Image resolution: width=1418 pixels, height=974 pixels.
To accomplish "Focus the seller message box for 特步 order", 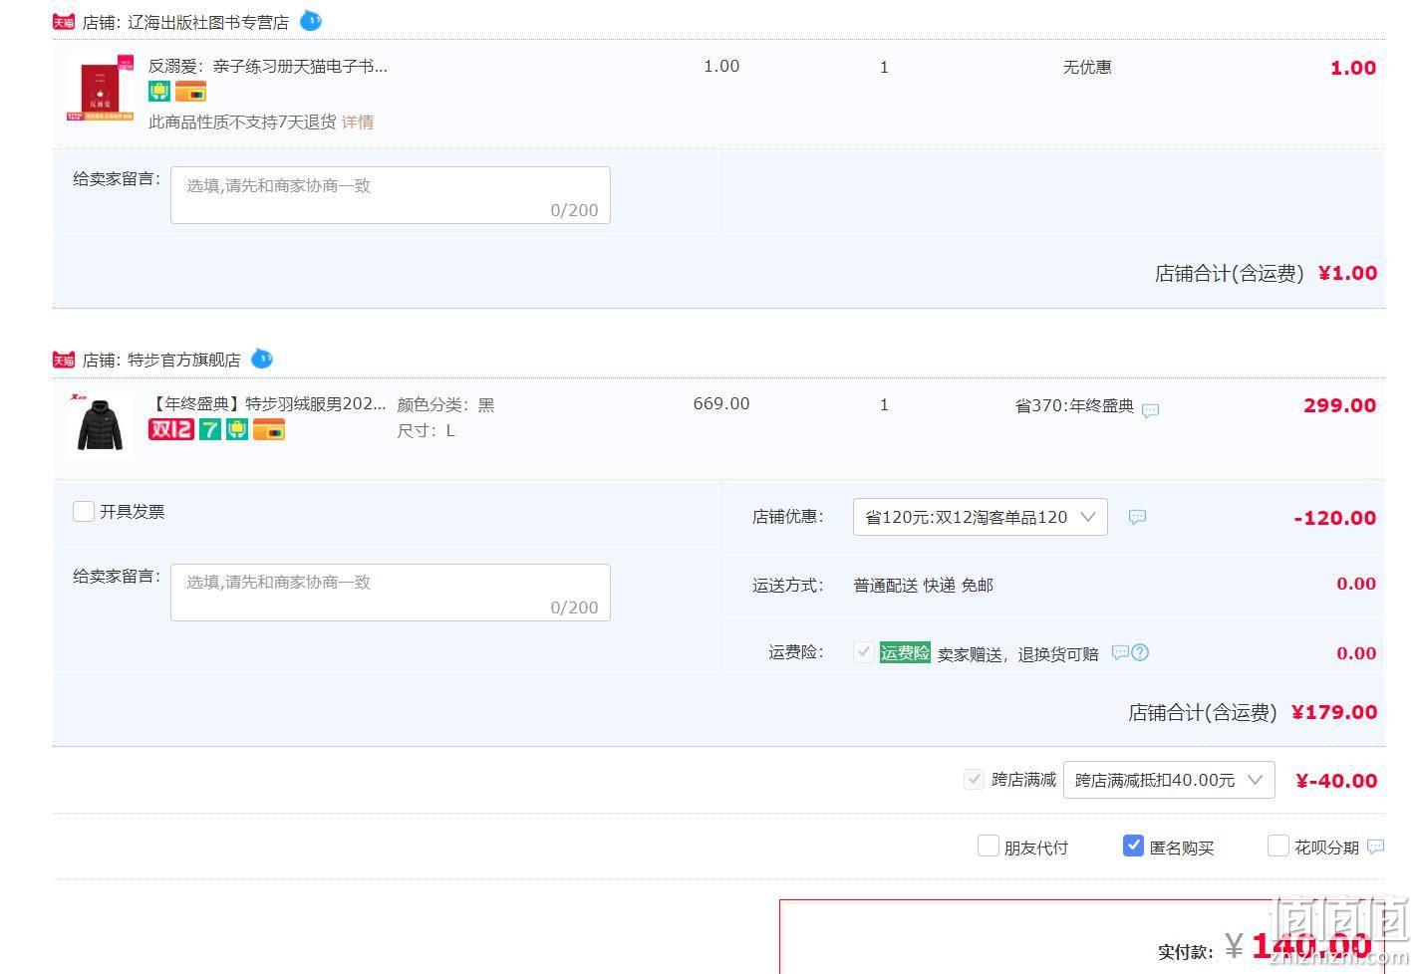I will [391, 593].
